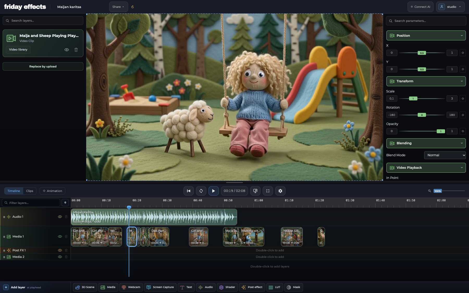Screen dimensions: 469x293
Task: Click the Rotation slider handle
Action: tap(422, 115)
